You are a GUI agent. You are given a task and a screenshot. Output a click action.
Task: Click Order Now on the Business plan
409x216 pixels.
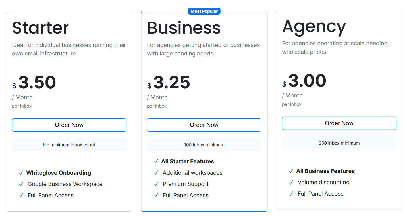click(x=204, y=125)
